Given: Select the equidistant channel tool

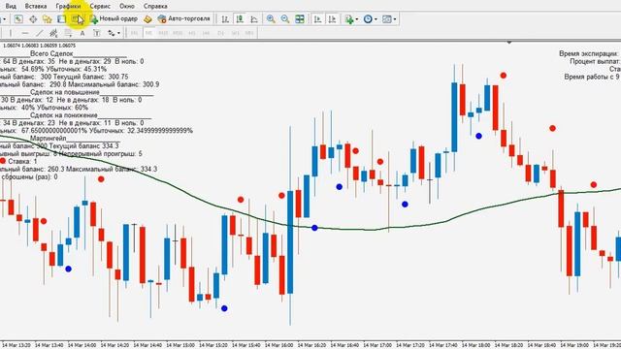Looking at the screenshot, I should (53, 33).
